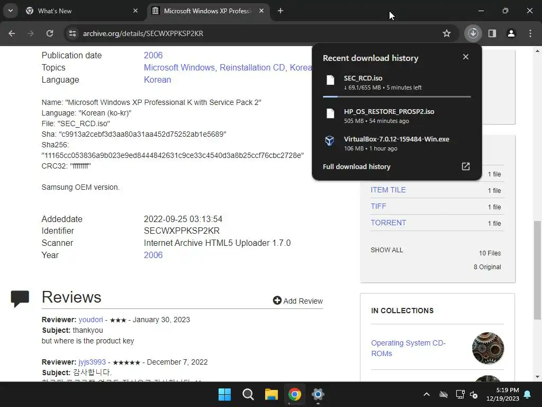Open Chrome profile avatar icon
The width and height of the screenshot is (542, 407).
(x=511, y=33)
